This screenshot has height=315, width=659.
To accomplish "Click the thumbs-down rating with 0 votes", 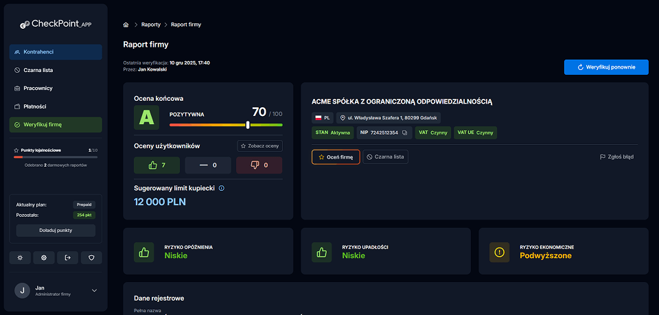I will [259, 165].
